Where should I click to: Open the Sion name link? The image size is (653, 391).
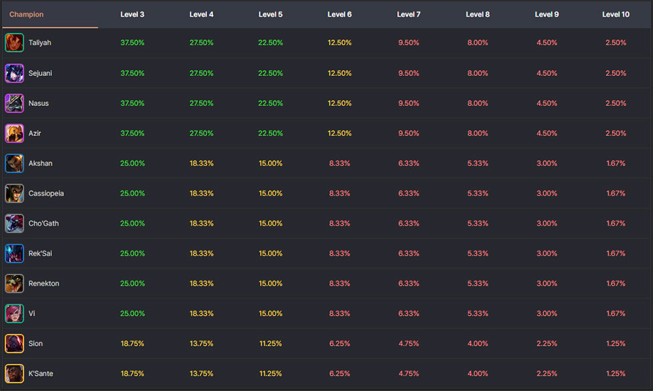click(35, 344)
